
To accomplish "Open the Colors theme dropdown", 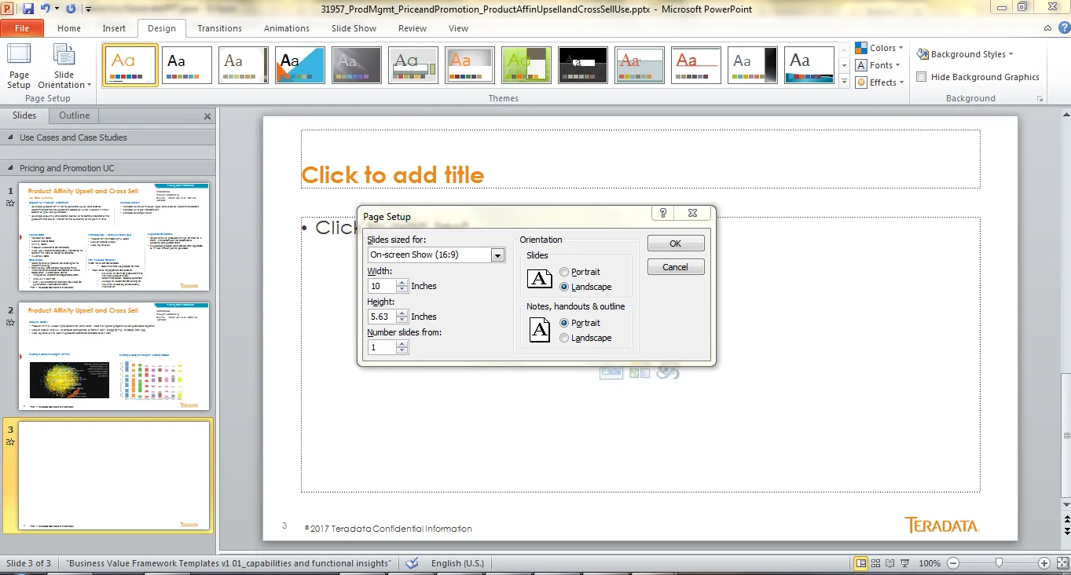I will coord(879,48).
